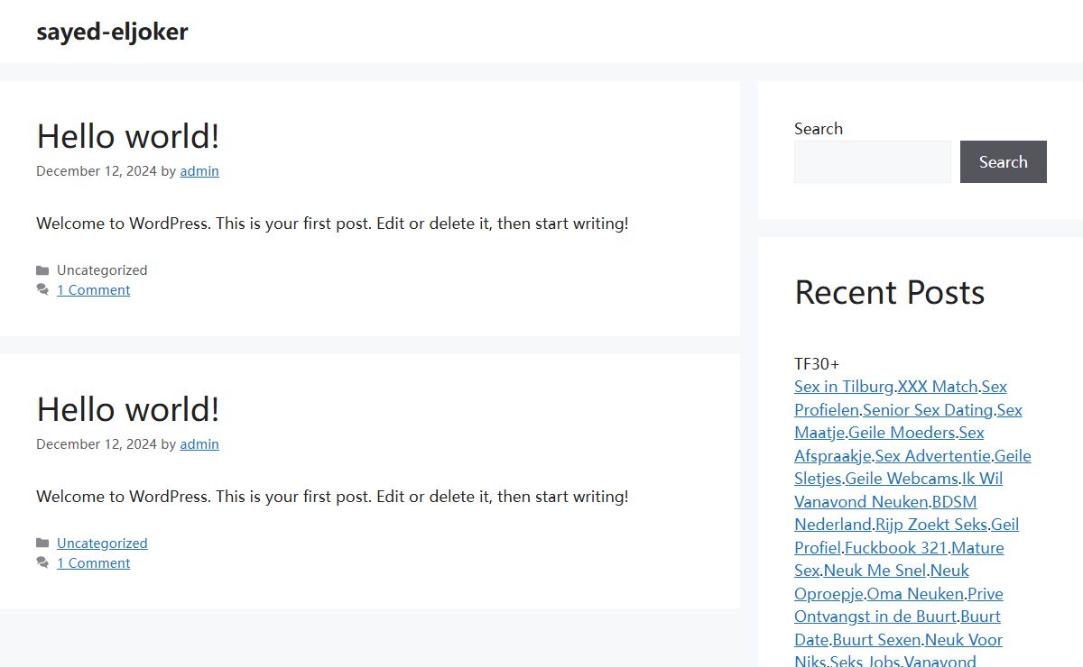The width and height of the screenshot is (1083, 667).
Task: Click the first post's December 12, 2024 date
Action: coord(97,171)
